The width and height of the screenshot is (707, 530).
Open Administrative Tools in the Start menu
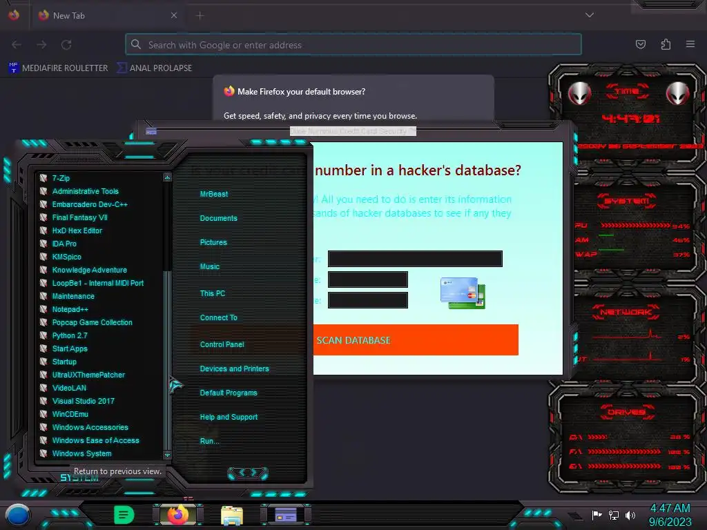85,191
